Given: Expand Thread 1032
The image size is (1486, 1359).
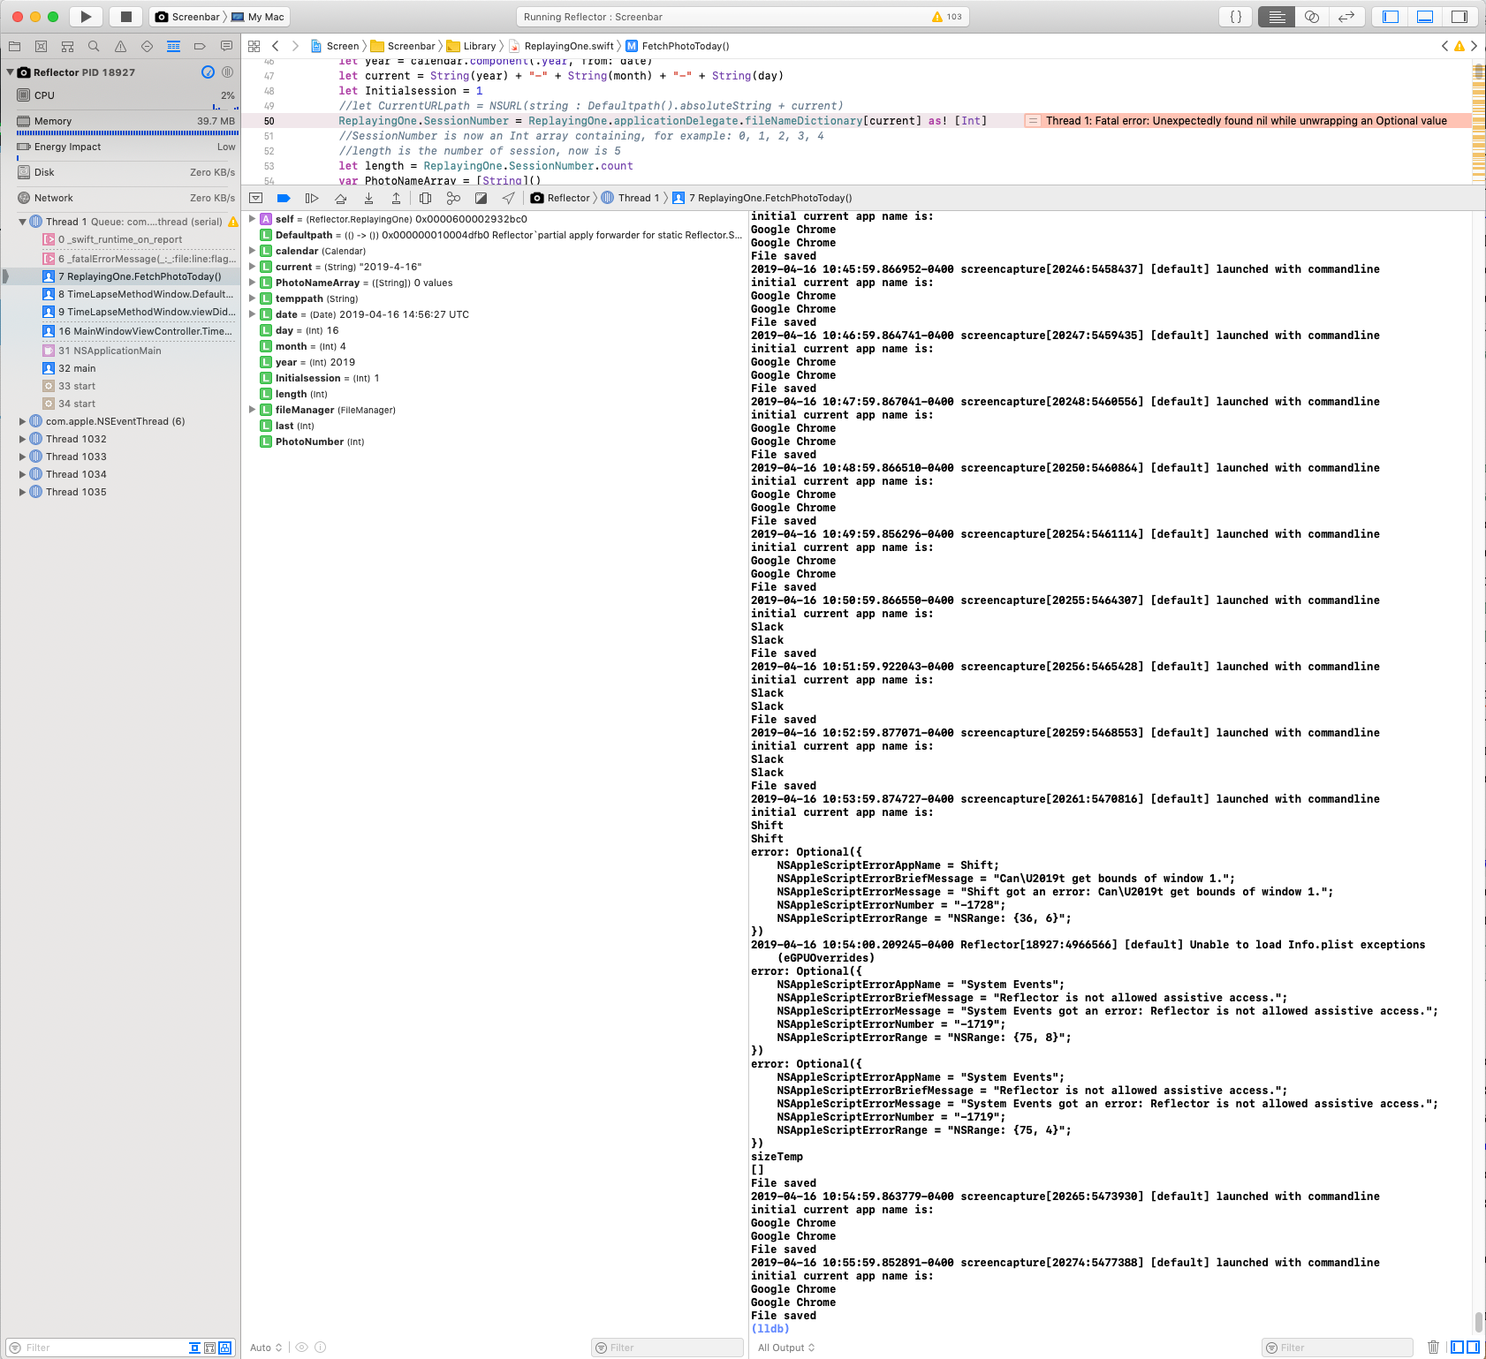Looking at the screenshot, I should point(23,439).
